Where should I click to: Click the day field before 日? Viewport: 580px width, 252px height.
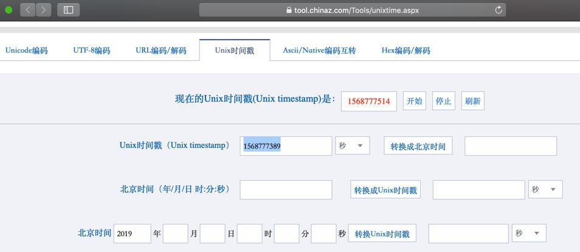[212, 234]
